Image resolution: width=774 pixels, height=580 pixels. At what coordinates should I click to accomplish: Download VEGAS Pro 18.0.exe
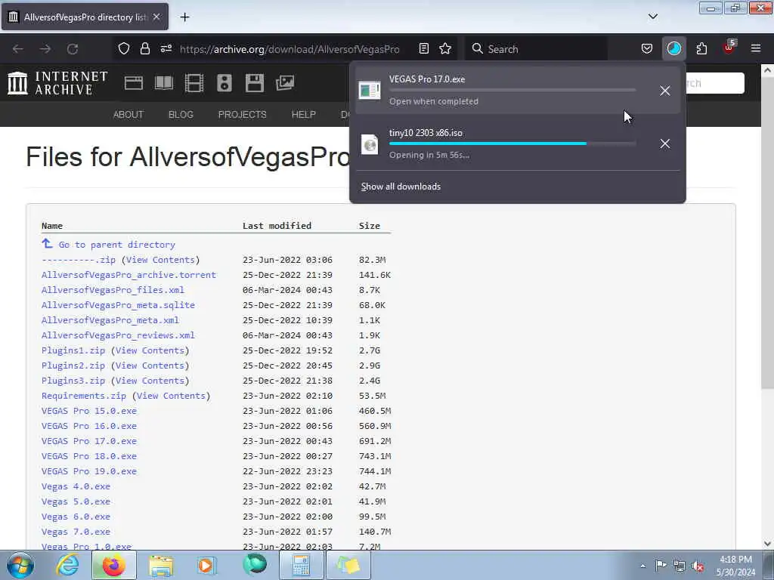pyautogui.click(x=89, y=456)
